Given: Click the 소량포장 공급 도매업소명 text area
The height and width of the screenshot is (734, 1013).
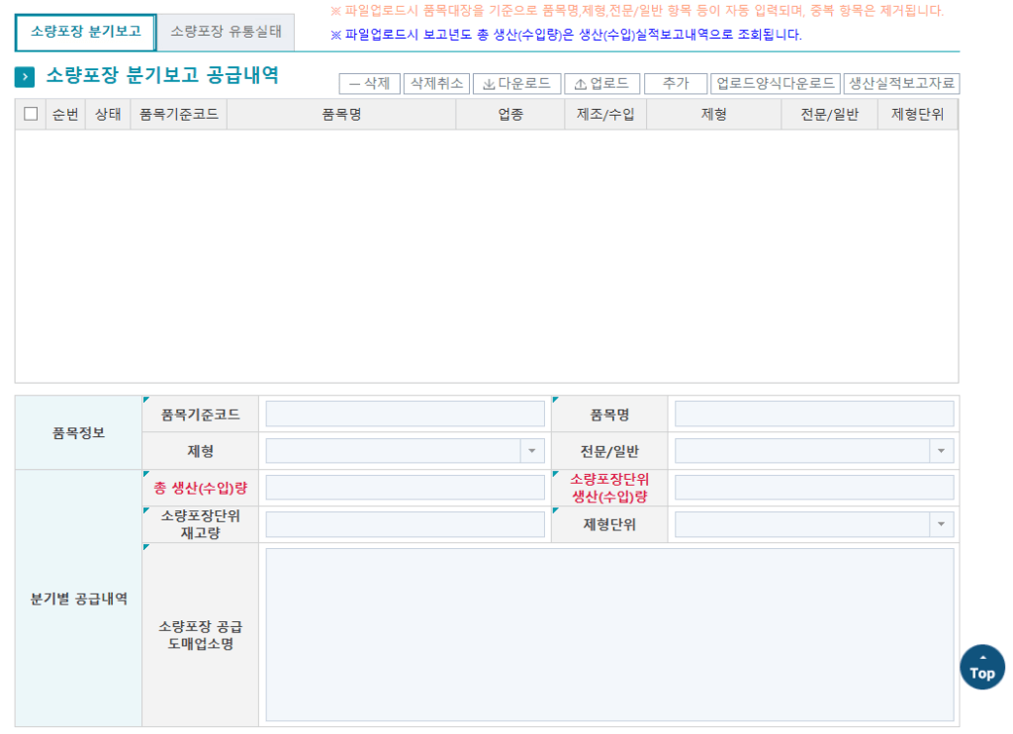Looking at the screenshot, I should (608, 634).
